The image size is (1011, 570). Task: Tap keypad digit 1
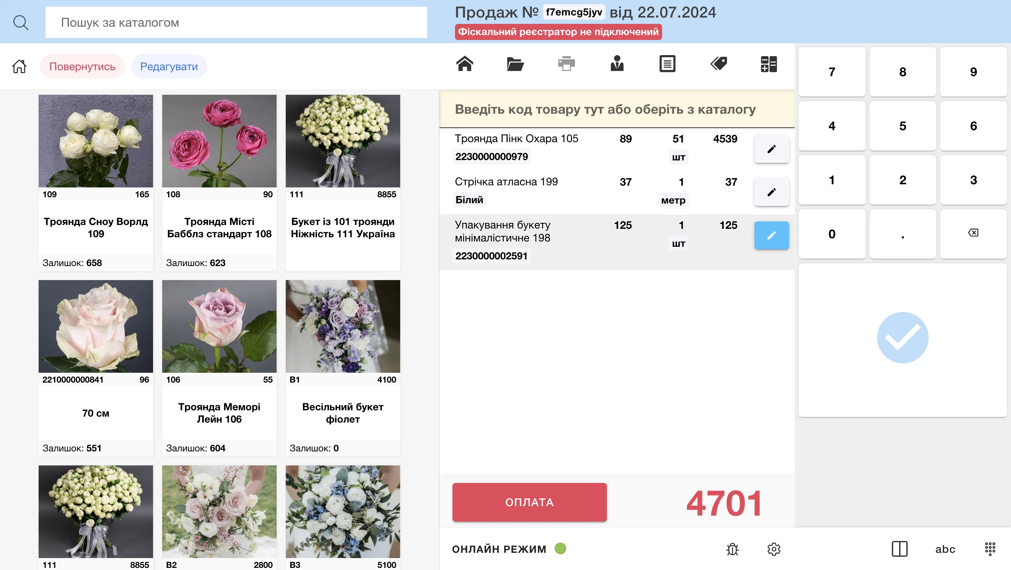coord(832,180)
